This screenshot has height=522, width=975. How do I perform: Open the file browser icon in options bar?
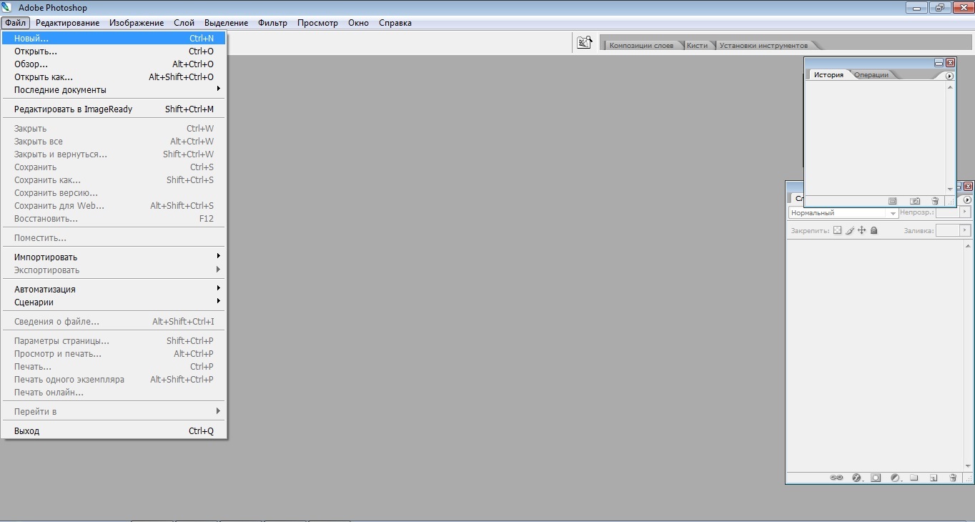click(585, 43)
